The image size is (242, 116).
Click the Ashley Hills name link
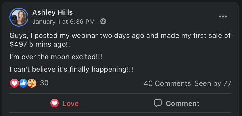click(x=52, y=12)
